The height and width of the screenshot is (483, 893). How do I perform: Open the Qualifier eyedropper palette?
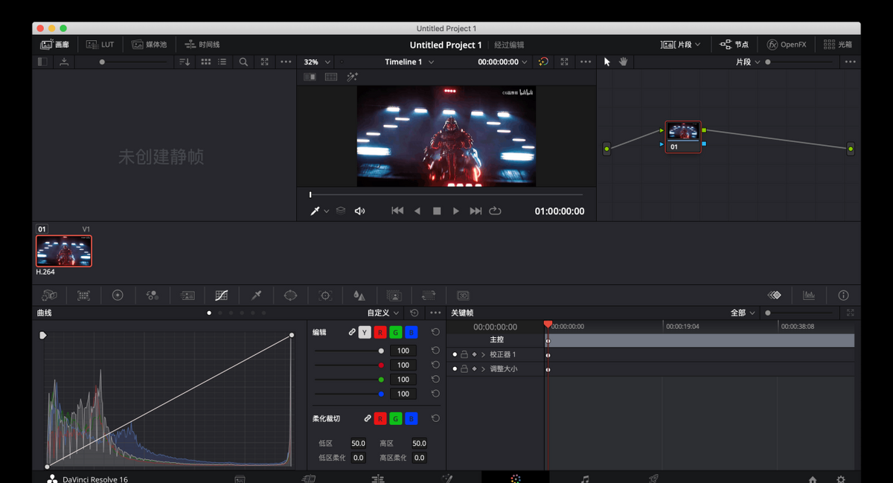coord(256,295)
